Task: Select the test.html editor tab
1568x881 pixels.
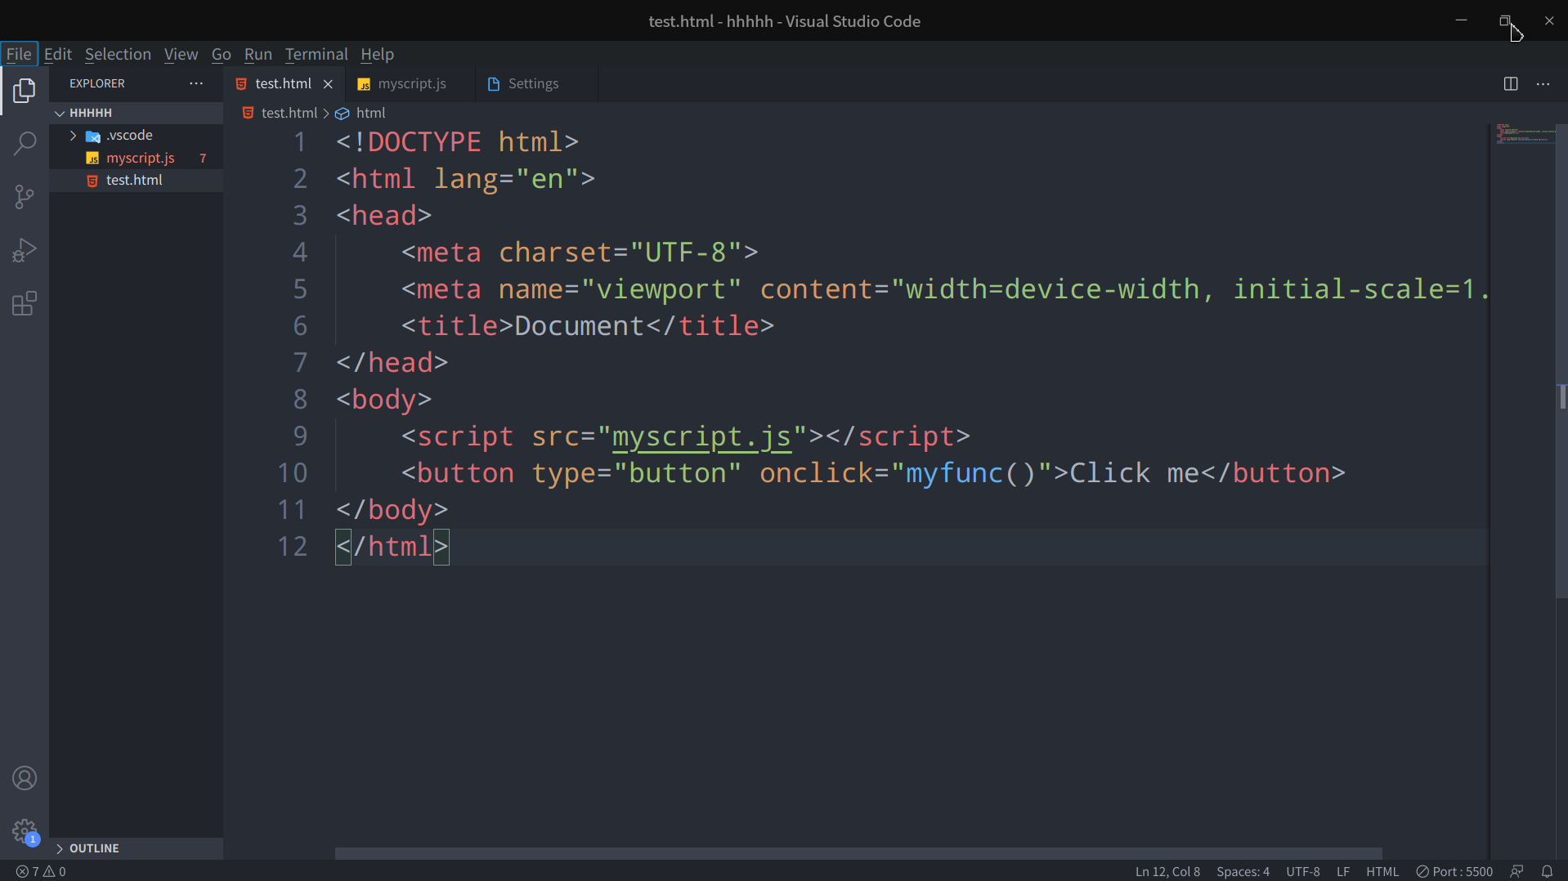Action: point(282,83)
